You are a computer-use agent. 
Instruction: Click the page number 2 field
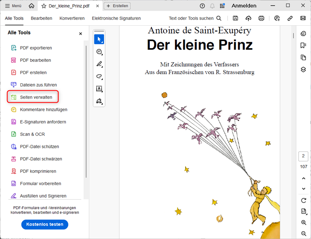[x=303, y=156]
